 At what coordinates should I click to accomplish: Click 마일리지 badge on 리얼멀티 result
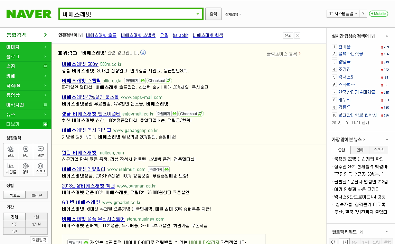pos(159,169)
